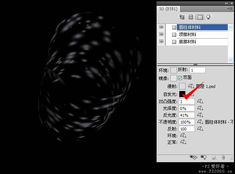Switch to the lights filter bulb icon
This screenshot has height=174, width=235.
pyautogui.click(x=208, y=17)
